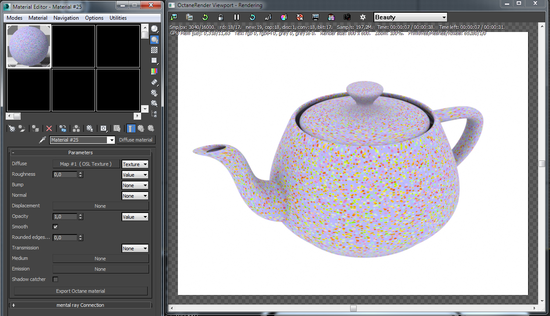
Task: Click monitor display icon in Octane toolbar
Action: 316,17
